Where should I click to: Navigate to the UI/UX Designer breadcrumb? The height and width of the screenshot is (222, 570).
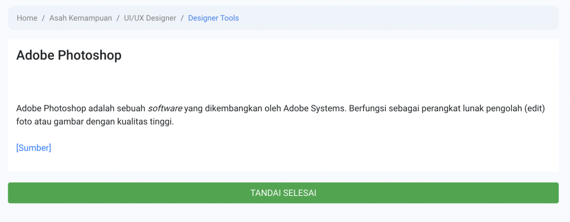coord(150,18)
